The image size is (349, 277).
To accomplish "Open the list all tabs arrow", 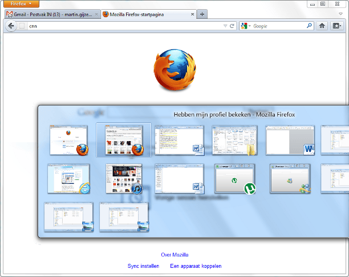I will coord(340,14).
